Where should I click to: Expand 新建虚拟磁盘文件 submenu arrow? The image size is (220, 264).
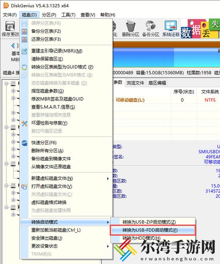[x=108, y=179]
